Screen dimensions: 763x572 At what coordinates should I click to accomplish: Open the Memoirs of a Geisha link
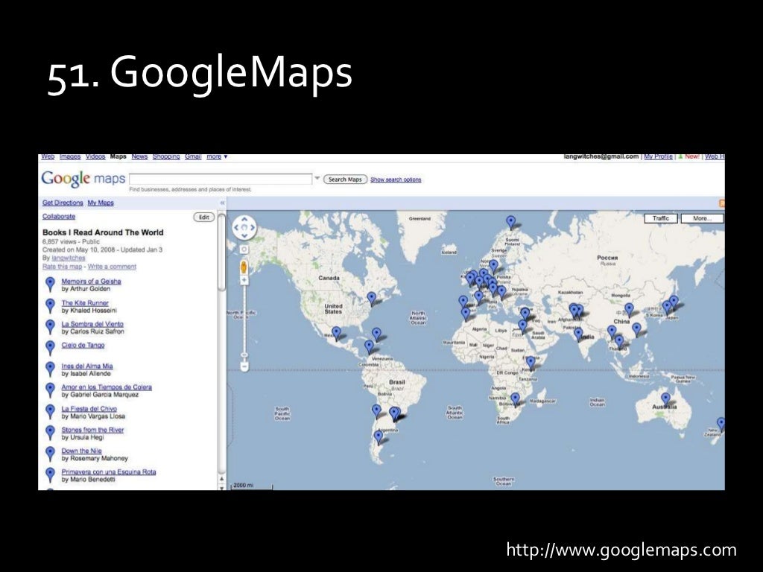(x=91, y=281)
